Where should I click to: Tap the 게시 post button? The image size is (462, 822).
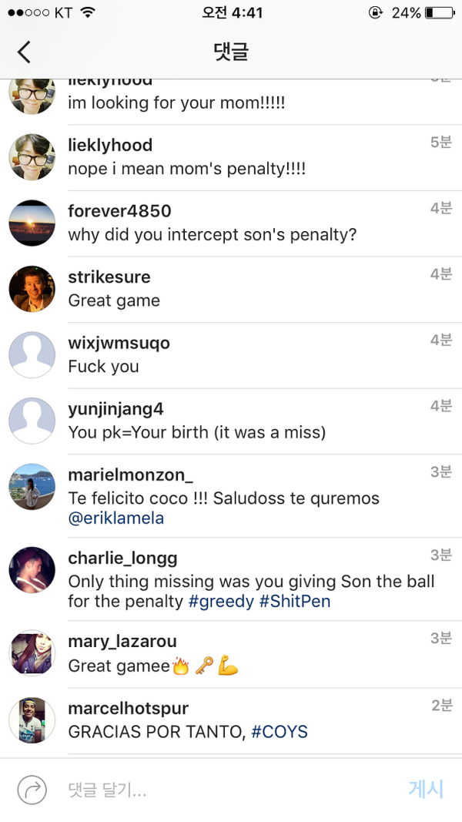point(426,789)
